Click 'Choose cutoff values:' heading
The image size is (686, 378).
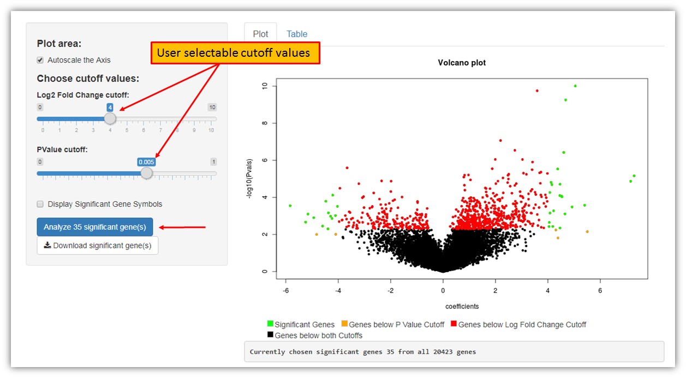point(88,79)
